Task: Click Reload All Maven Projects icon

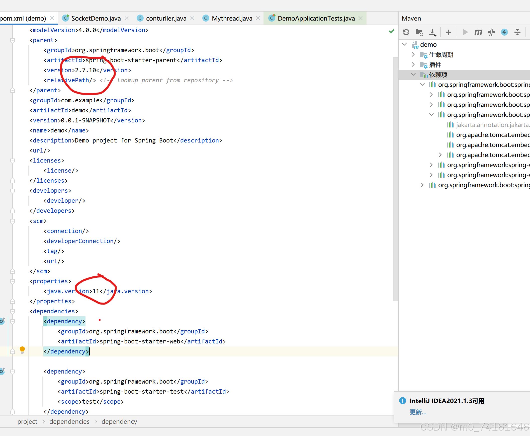Action: (x=406, y=32)
